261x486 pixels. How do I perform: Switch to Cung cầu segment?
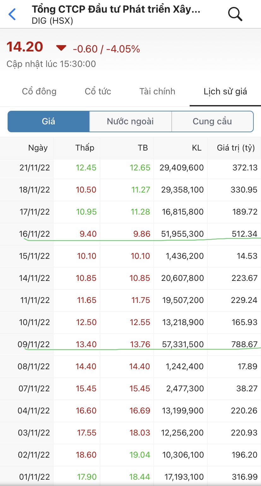[212, 121]
